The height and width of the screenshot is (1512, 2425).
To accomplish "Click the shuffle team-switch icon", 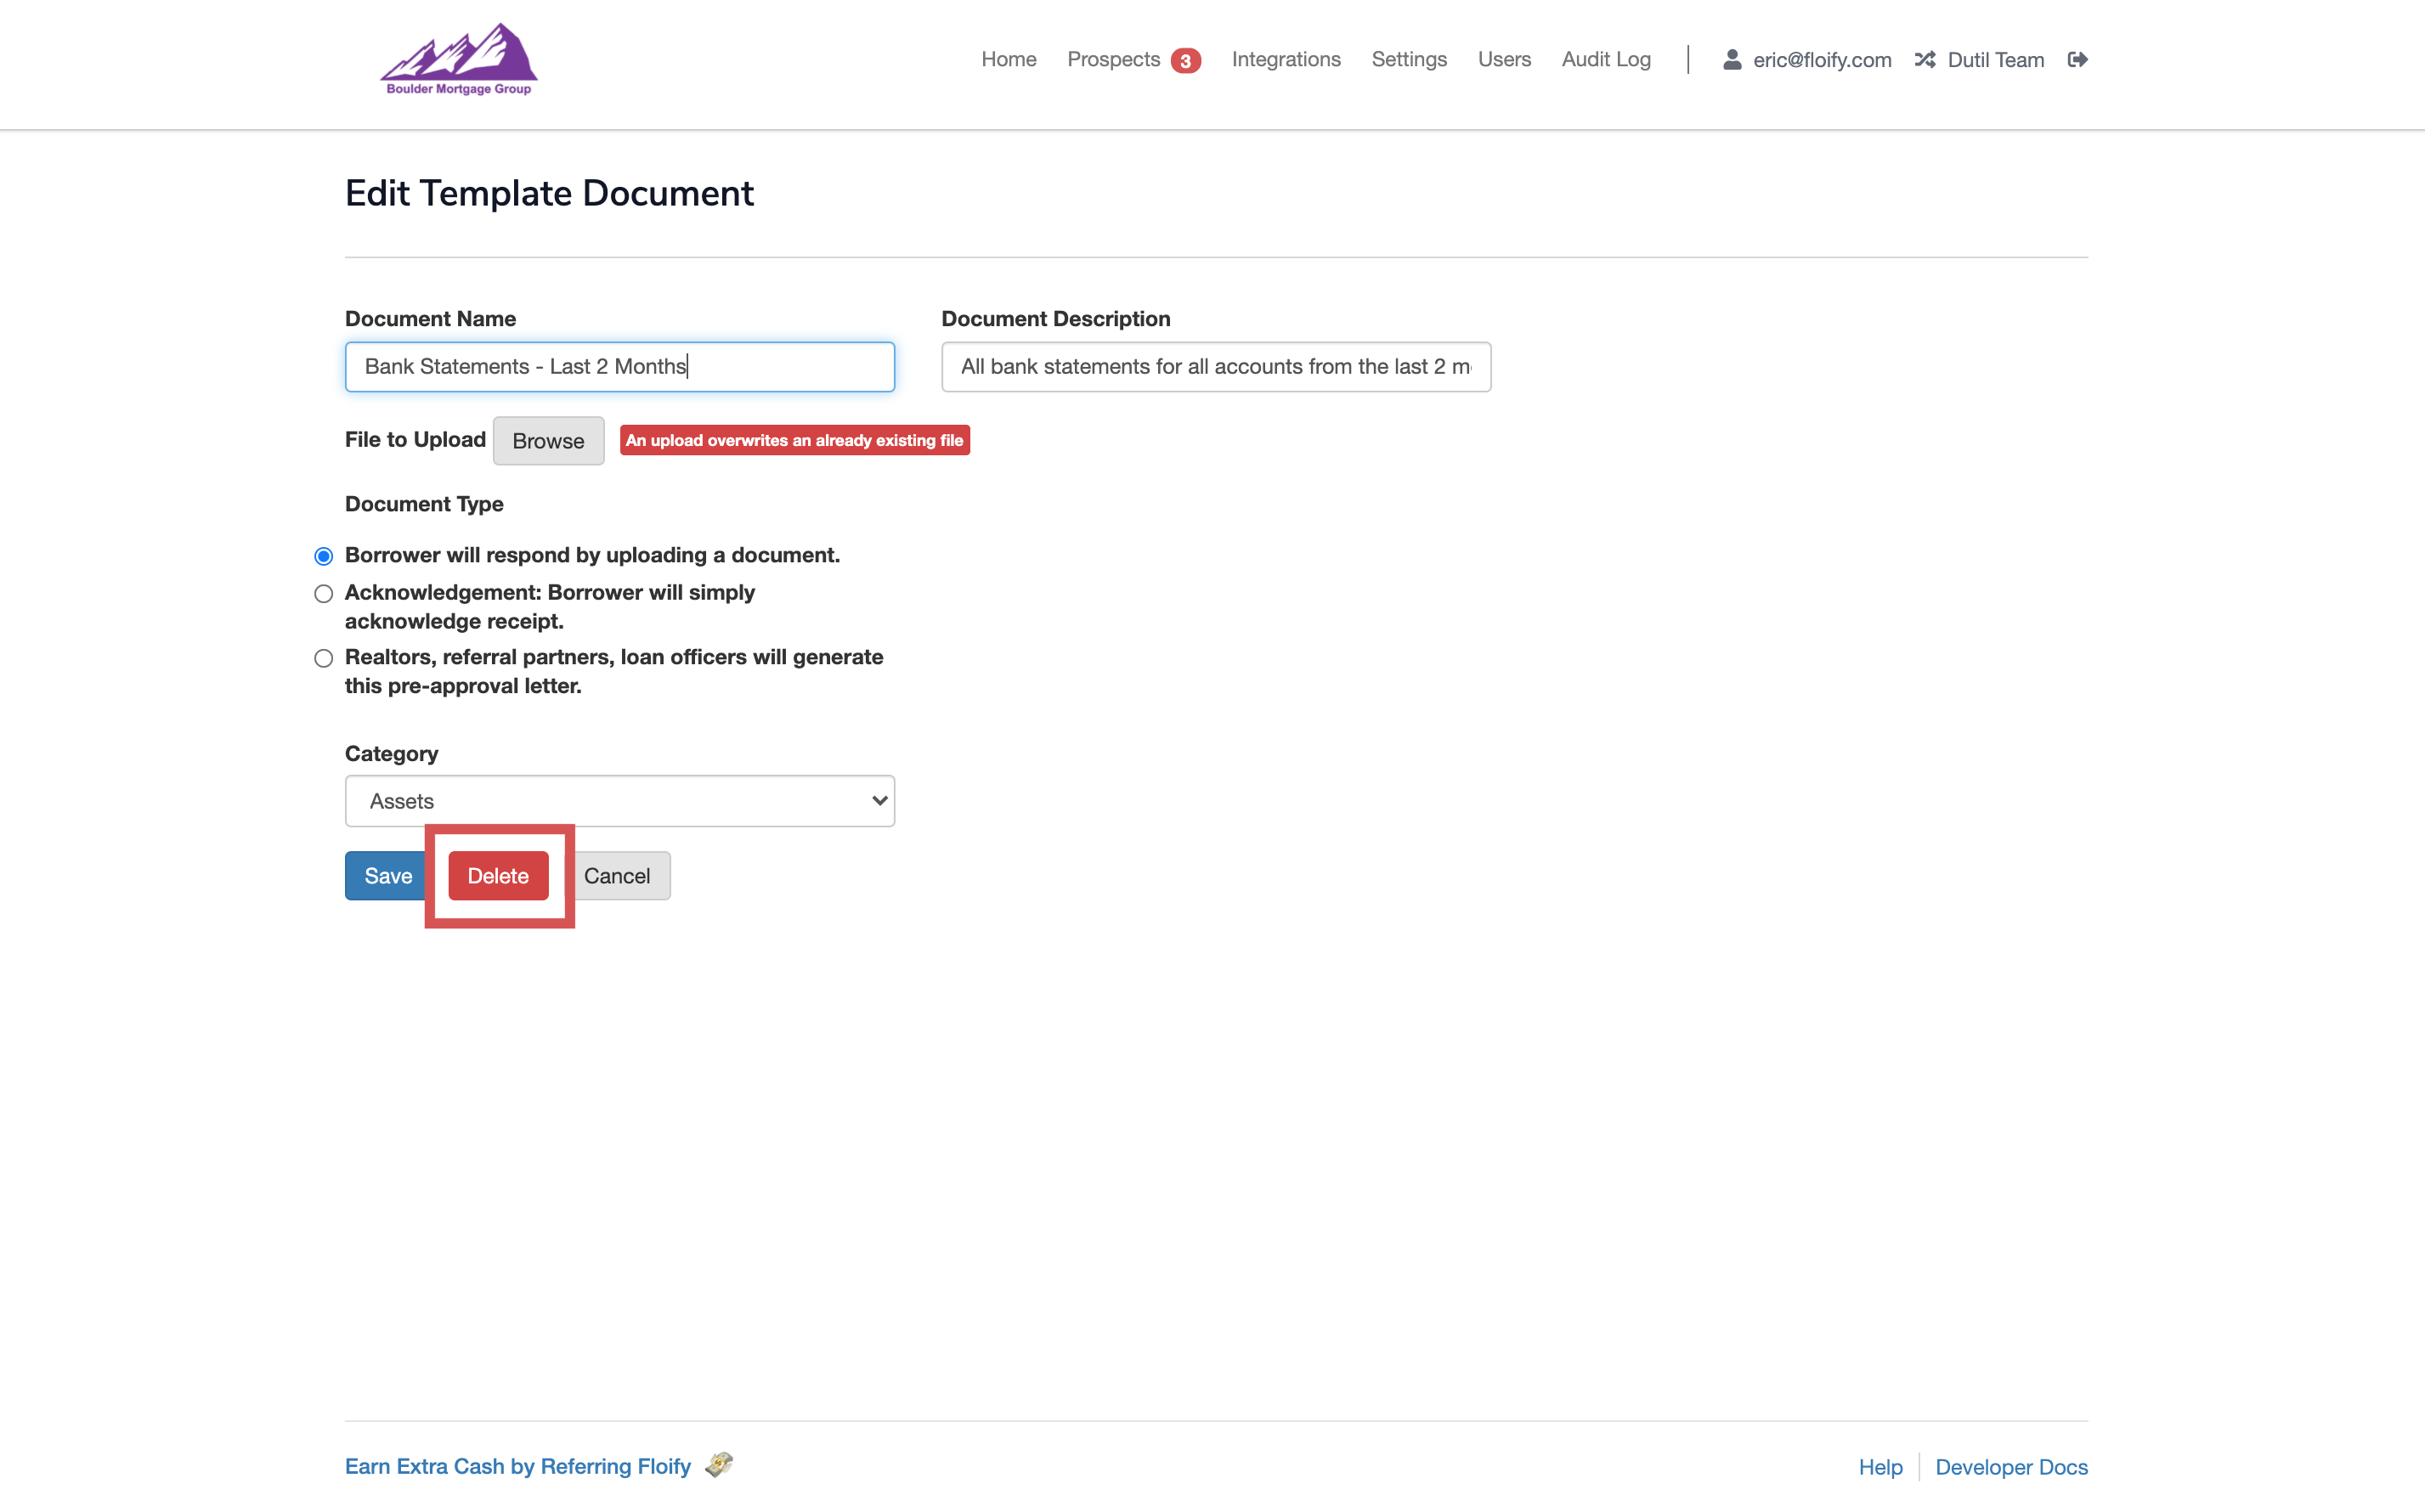I will [1925, 60].
